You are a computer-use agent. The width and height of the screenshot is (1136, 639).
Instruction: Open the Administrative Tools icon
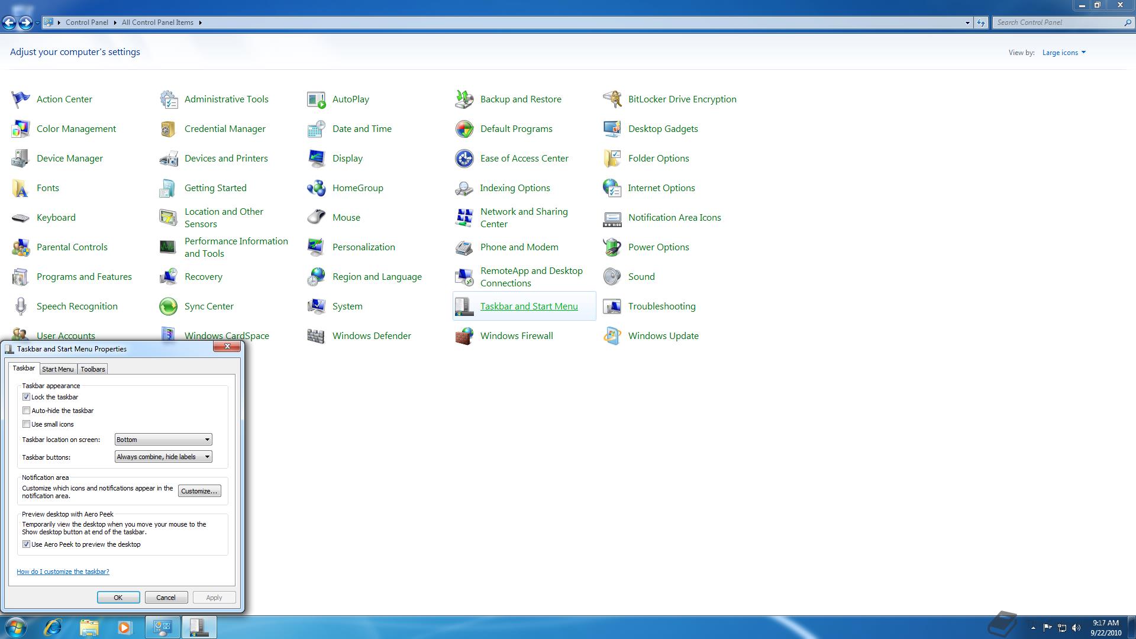pyautogui.click(x=169, y=99)
